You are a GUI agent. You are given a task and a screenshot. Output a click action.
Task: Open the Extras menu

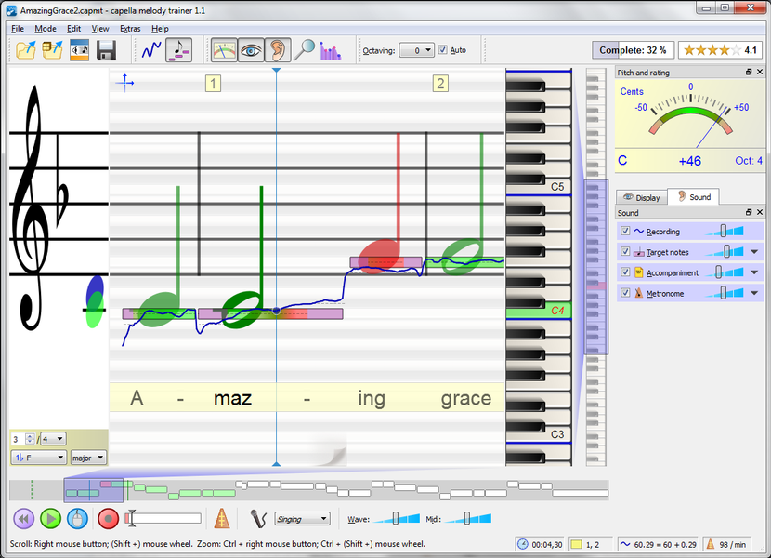point(130,29)
